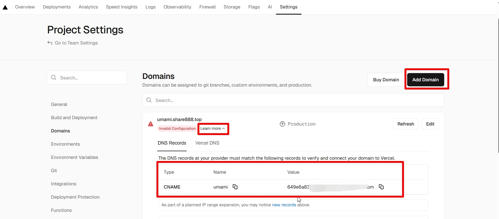Open Build and Deployment settings
Viewport: 499px width, 219px height.
click(74, 118)
